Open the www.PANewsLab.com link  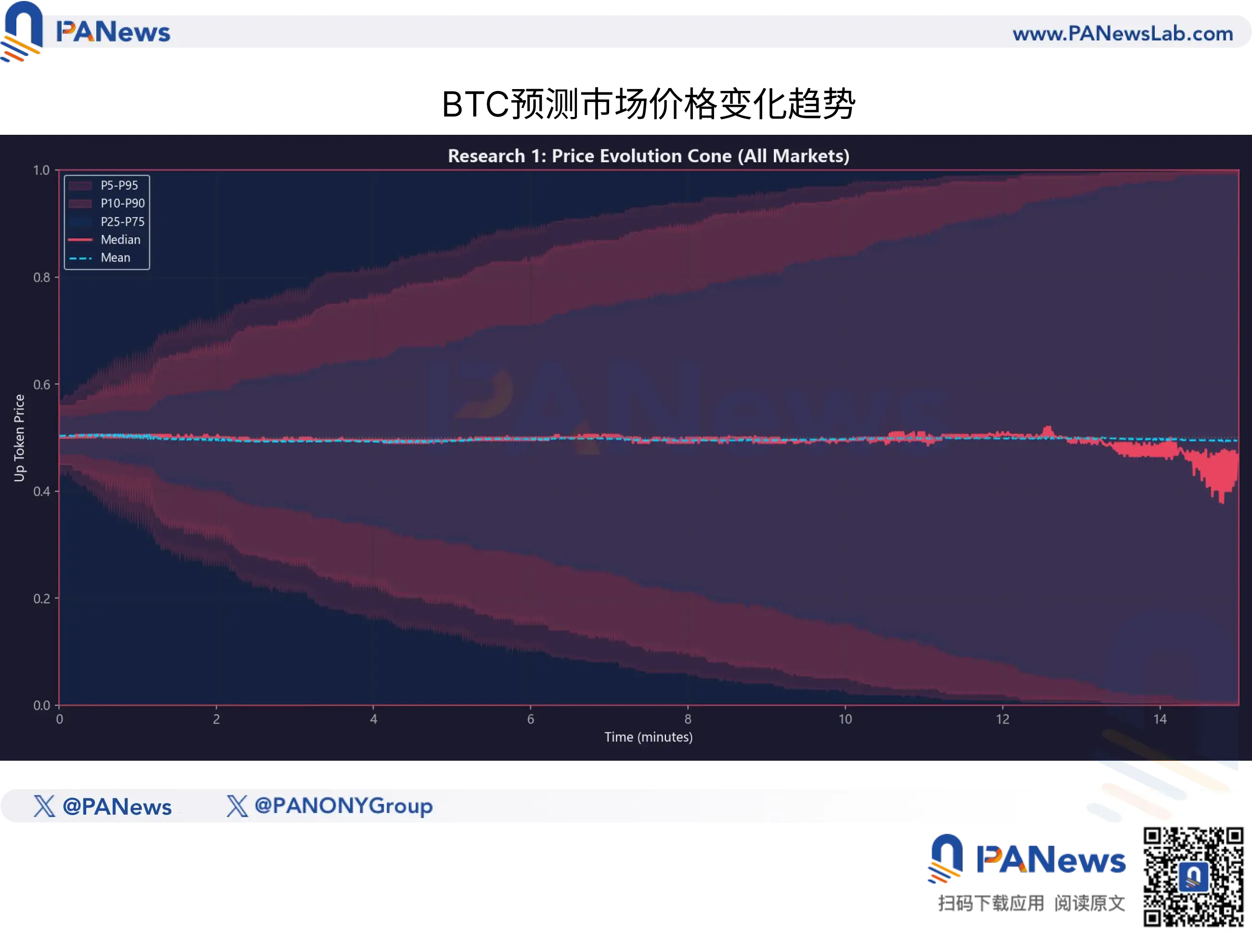1122,33
